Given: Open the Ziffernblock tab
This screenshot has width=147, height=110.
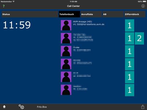Looking at the screenshot, I should point(135,14).
